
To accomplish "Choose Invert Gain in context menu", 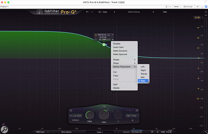I will tap(124, 47).
